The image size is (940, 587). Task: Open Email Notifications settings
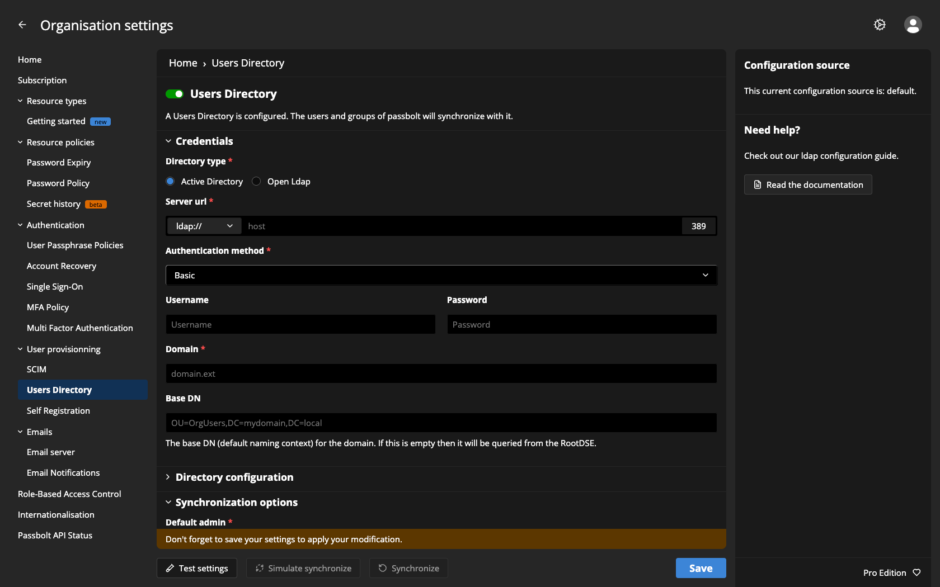point(63,473)
